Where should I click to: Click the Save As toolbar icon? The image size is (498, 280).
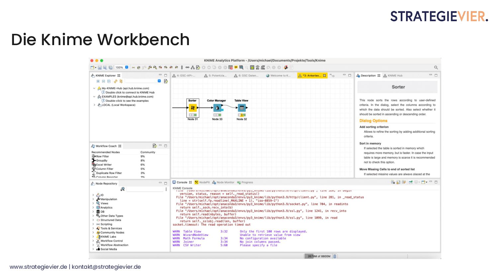tap(105, 67)
